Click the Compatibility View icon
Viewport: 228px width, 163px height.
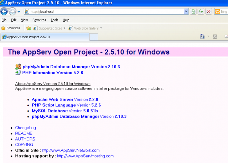(193, 11)
